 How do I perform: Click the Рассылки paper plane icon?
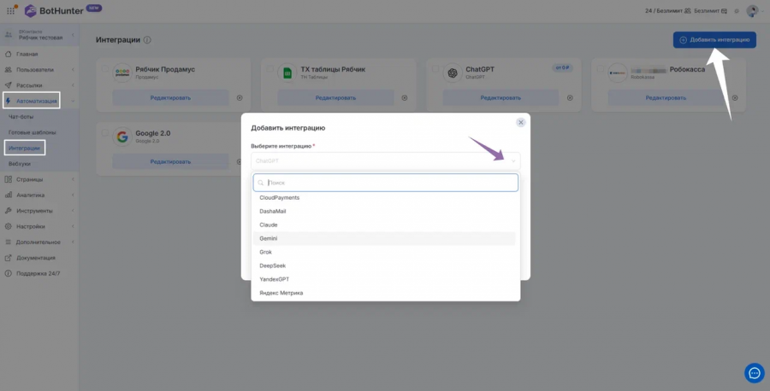tap(8, 85)
